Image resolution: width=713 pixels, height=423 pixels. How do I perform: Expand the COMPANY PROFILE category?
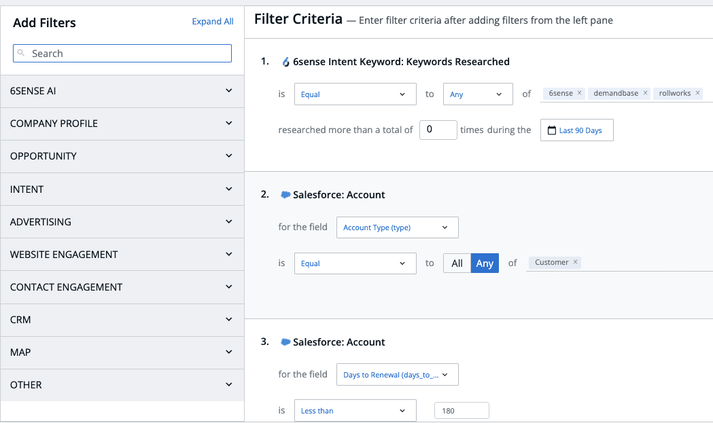pyautogui.click(x=122, y=124)
